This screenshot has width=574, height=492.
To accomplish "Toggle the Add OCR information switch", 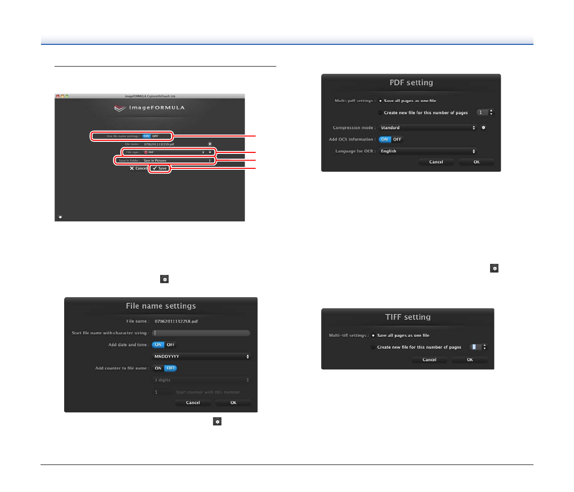I will [x=391, y=139].
